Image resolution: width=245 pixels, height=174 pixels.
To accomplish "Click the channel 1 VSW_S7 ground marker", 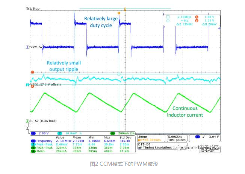I will click(x=27, y=47).
